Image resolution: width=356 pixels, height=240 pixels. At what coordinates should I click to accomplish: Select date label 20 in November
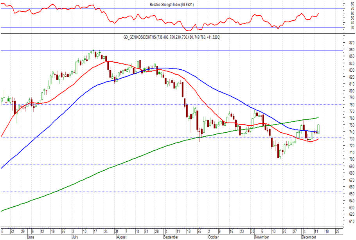pyautogui.click(x=284, y=232)
